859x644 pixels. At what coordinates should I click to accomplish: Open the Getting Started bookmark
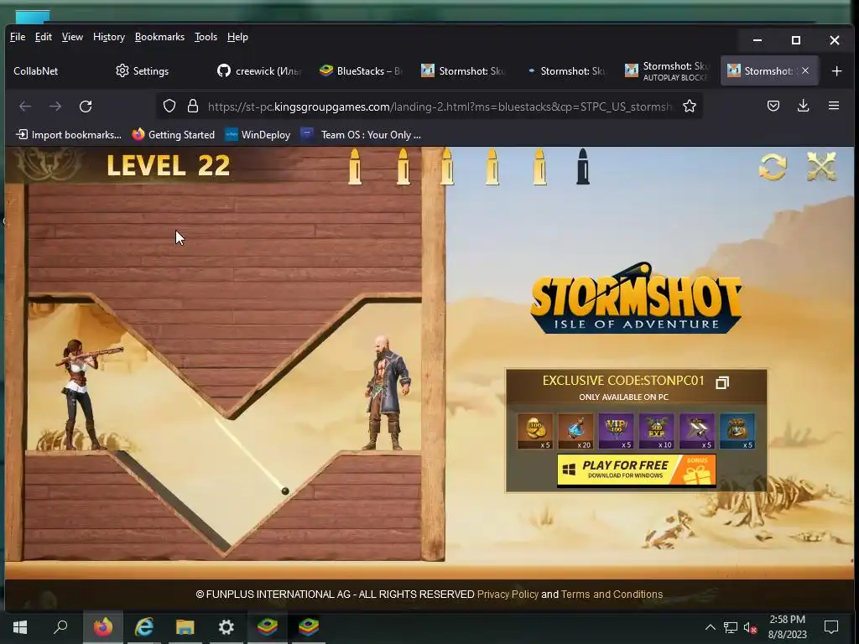[x=173, y=135]
